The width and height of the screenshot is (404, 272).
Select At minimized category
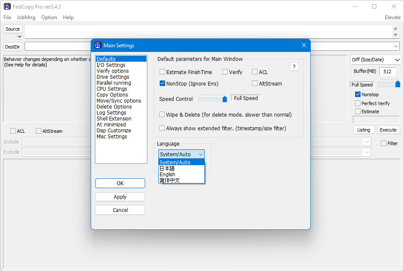(121, 124)
